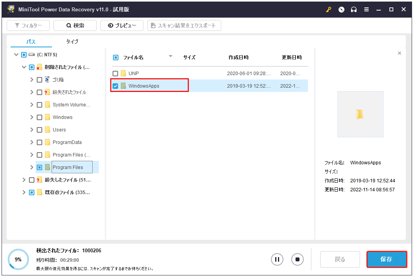Click the 検索 button
Image resolution: width=414 pixels, height=277 pixels.
coord(75,25)
